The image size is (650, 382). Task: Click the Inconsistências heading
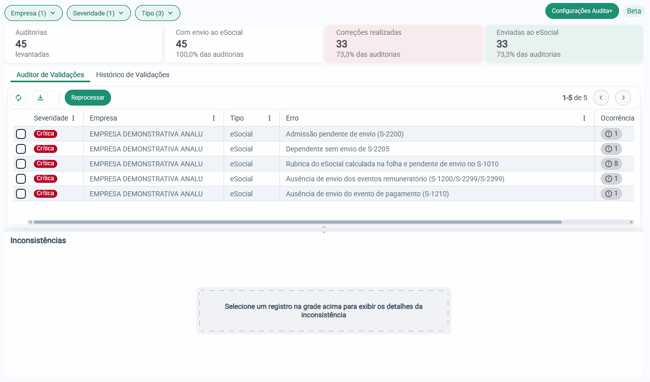pyautogui.click(x=38, y=241)
